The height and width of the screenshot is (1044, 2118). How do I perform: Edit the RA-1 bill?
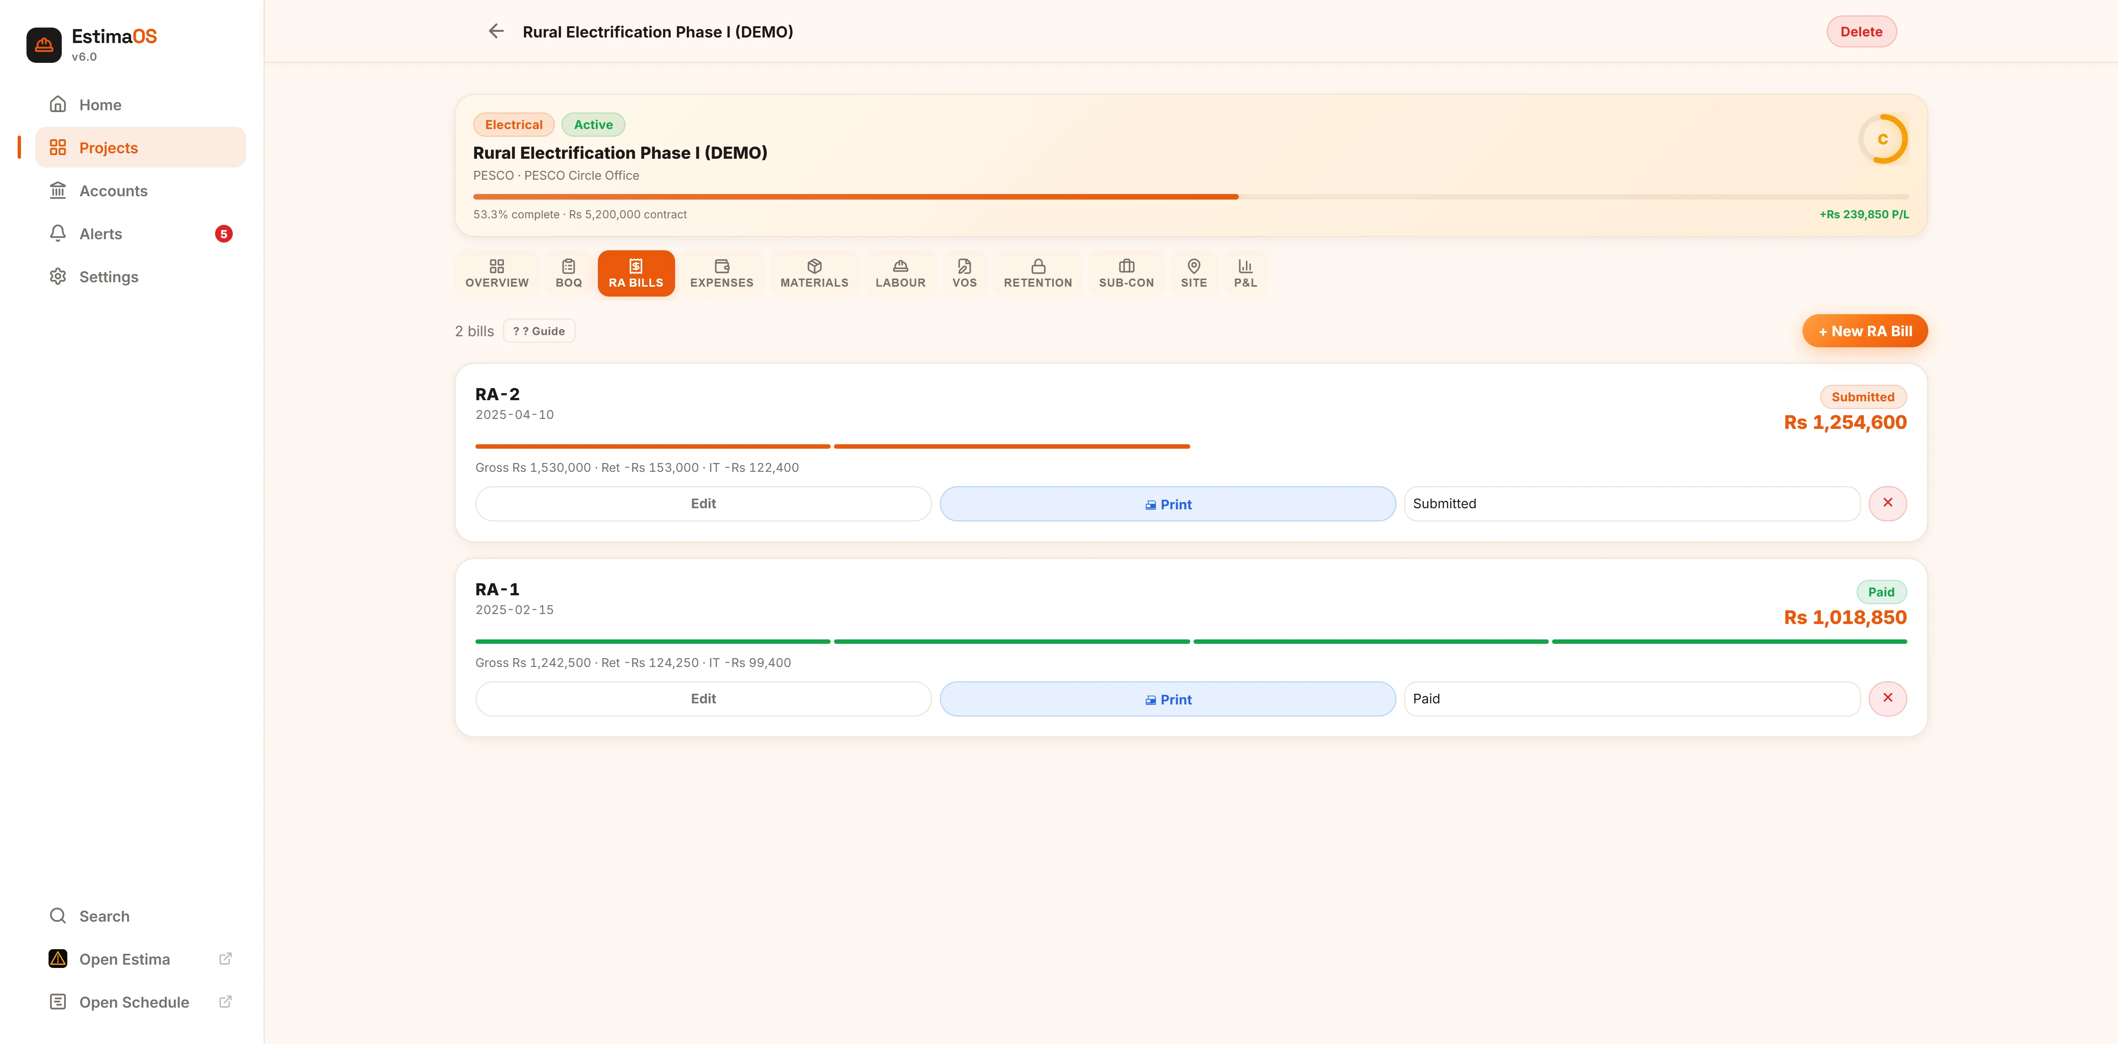coord(703,699)
